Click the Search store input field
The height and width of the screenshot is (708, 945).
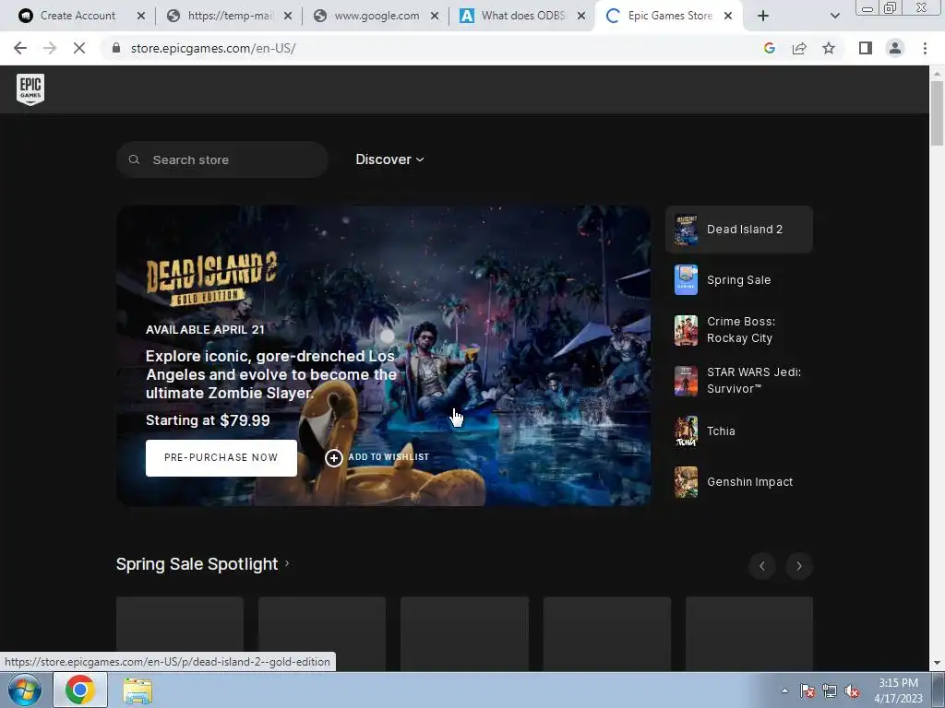coord(221,159)
